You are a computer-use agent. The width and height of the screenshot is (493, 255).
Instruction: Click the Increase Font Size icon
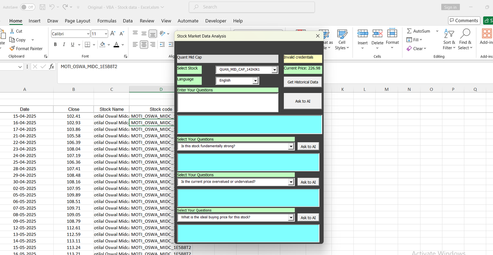113,34
